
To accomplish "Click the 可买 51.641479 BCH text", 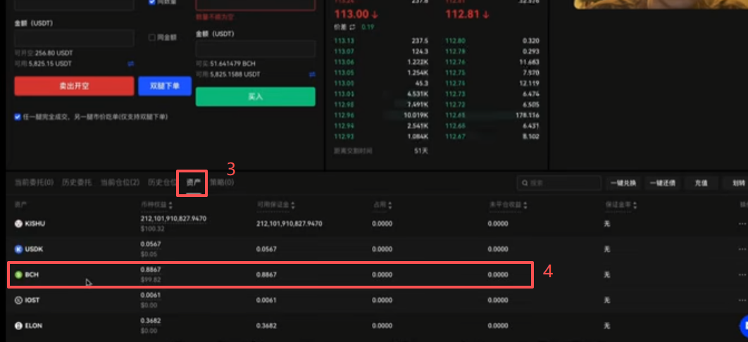I will [225, 63].
